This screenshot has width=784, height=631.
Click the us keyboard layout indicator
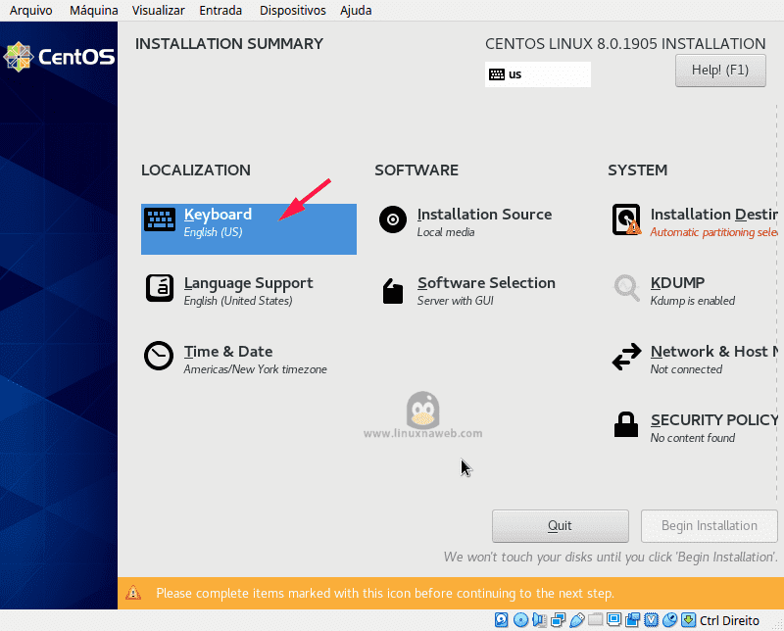point(537,74)
